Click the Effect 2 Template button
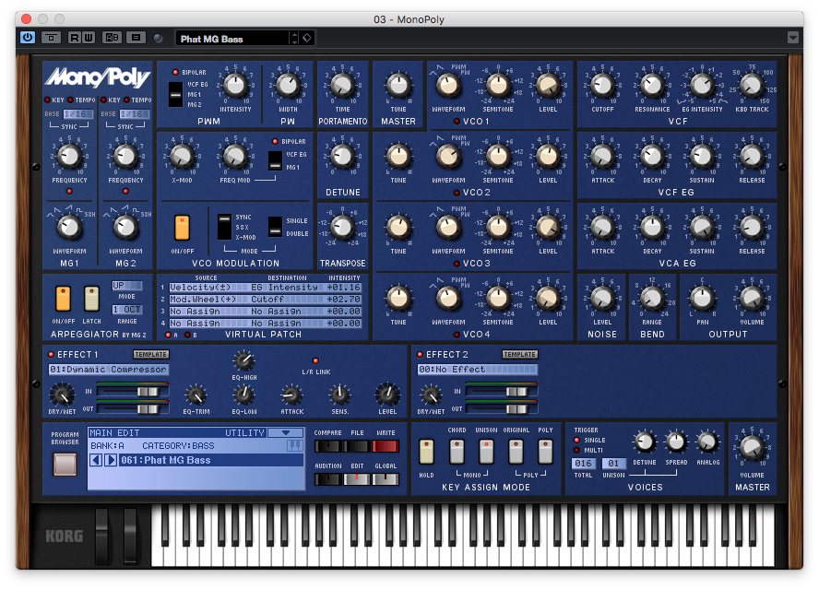The height and width of the screenshot is (589, 819). pos(519,355)
